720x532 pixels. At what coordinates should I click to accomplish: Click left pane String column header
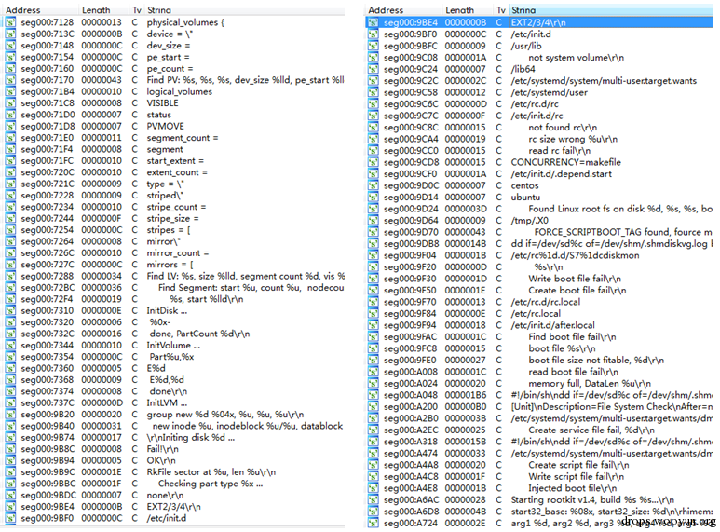point(245,9)
